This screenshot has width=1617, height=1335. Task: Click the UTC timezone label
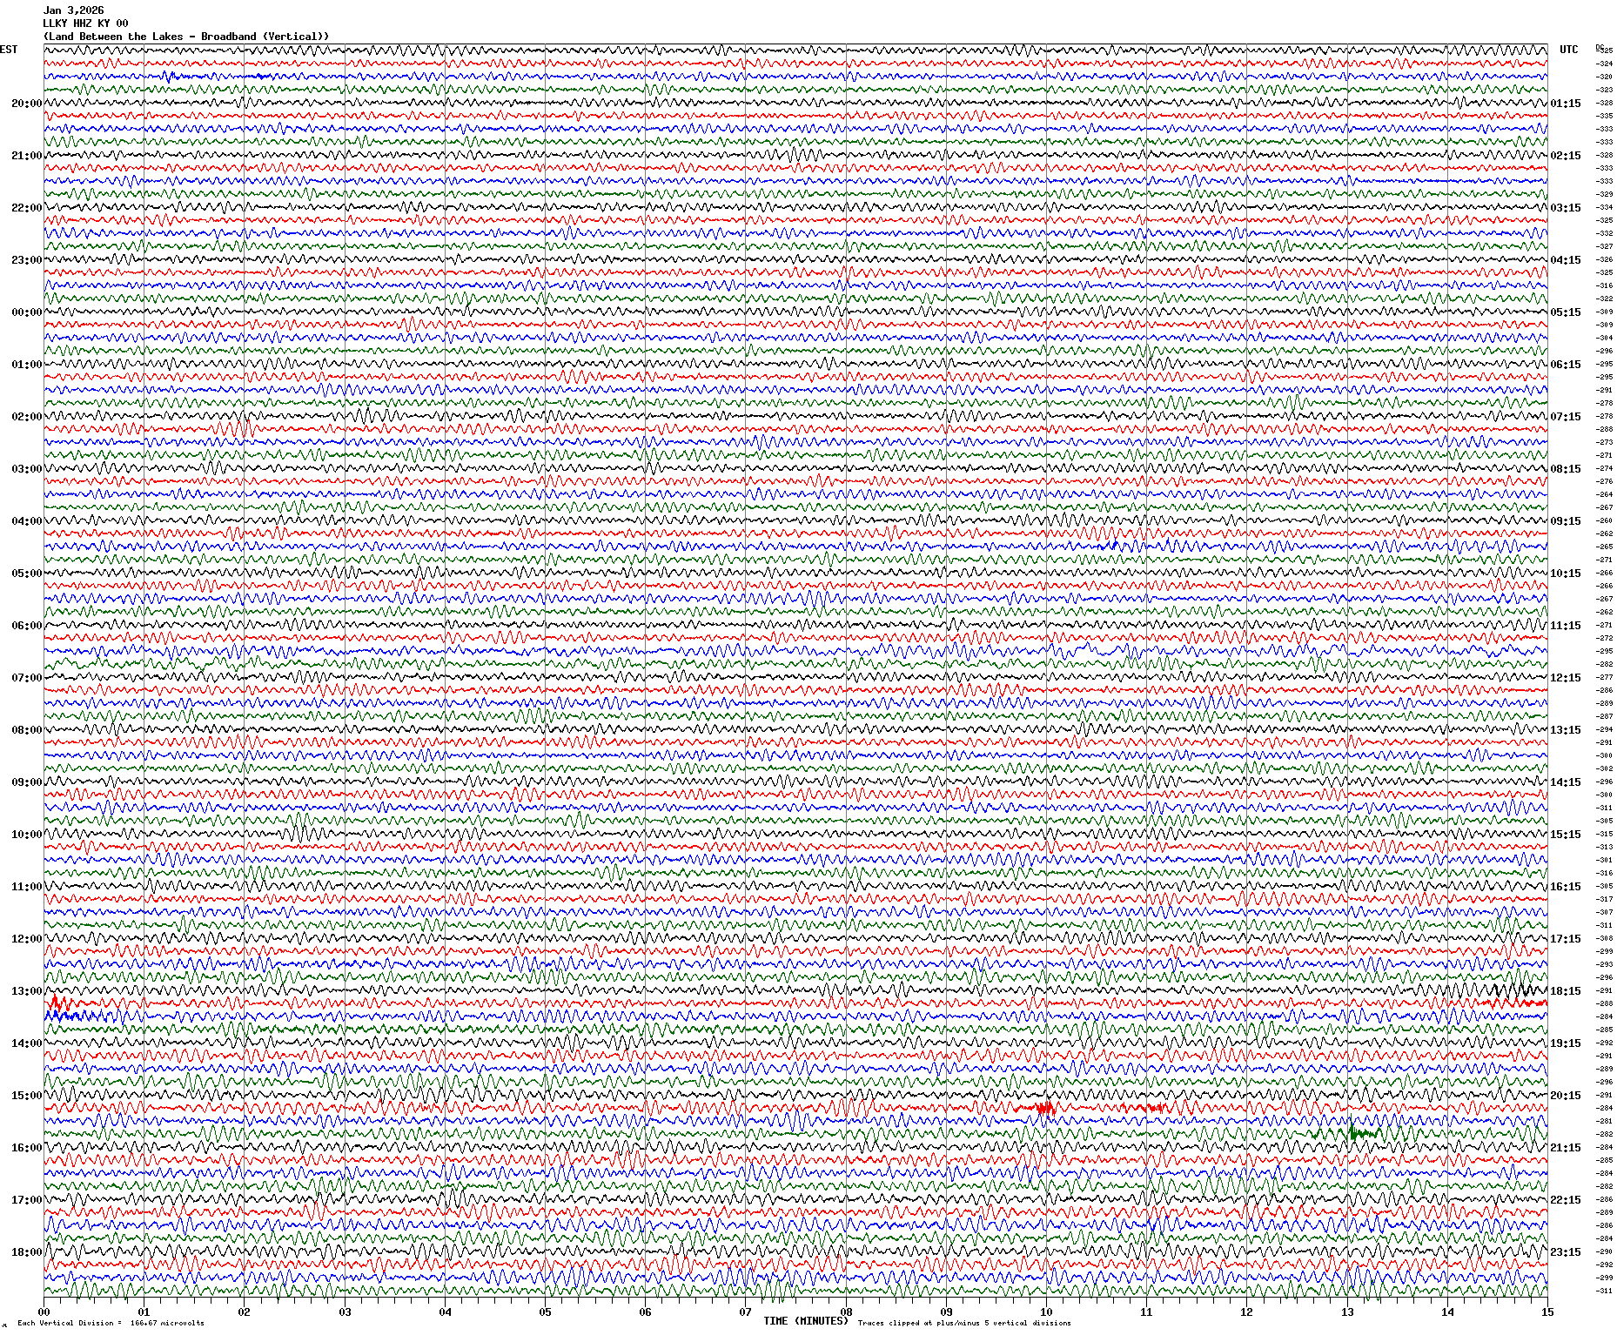coord(1568,50)
